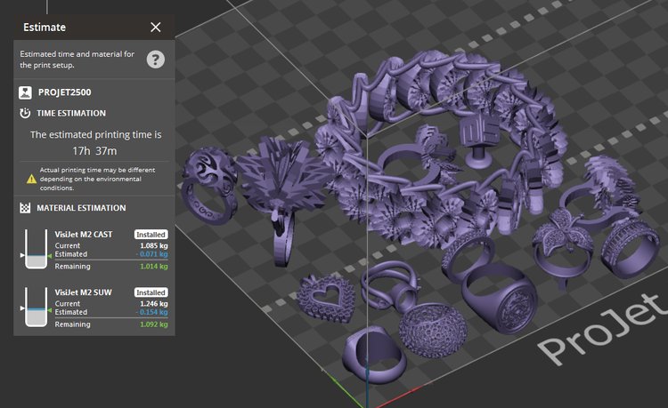Select the 17h 37m printing time value

[95, 150]
